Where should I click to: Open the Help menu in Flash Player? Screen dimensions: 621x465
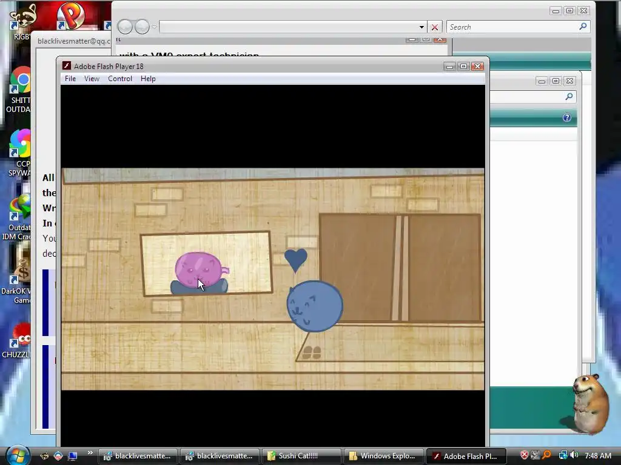pos(148,79)
